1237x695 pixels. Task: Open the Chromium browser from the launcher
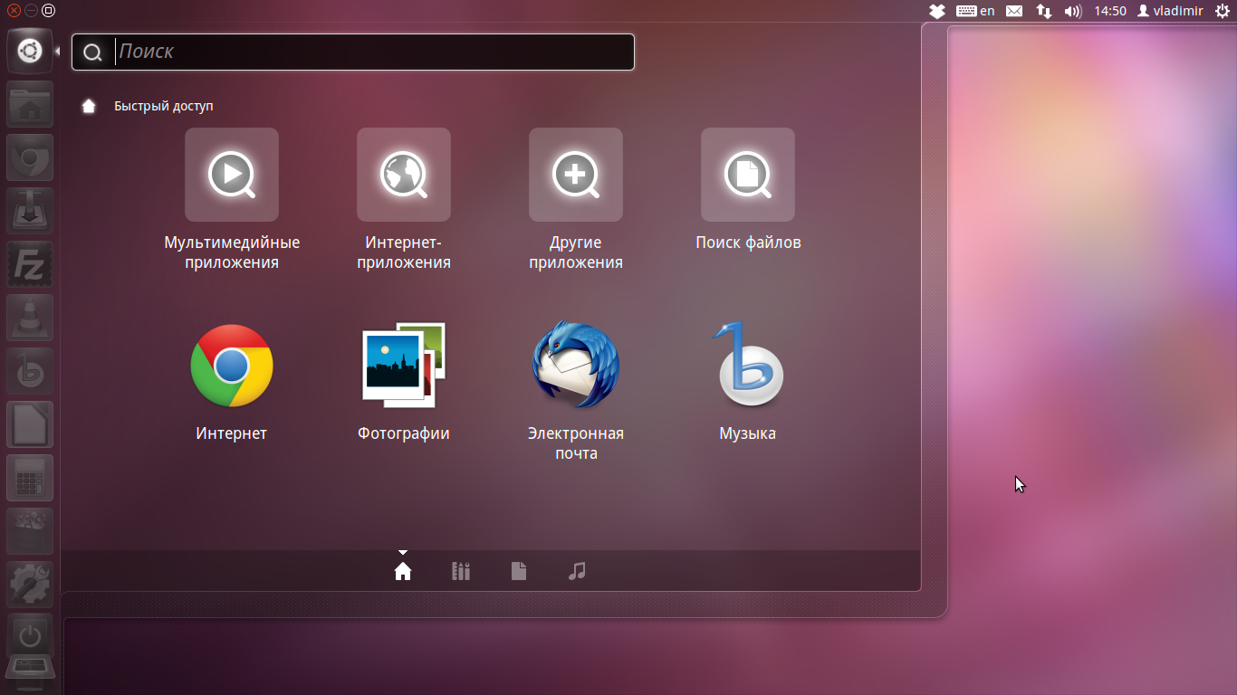tap(30, 157)
